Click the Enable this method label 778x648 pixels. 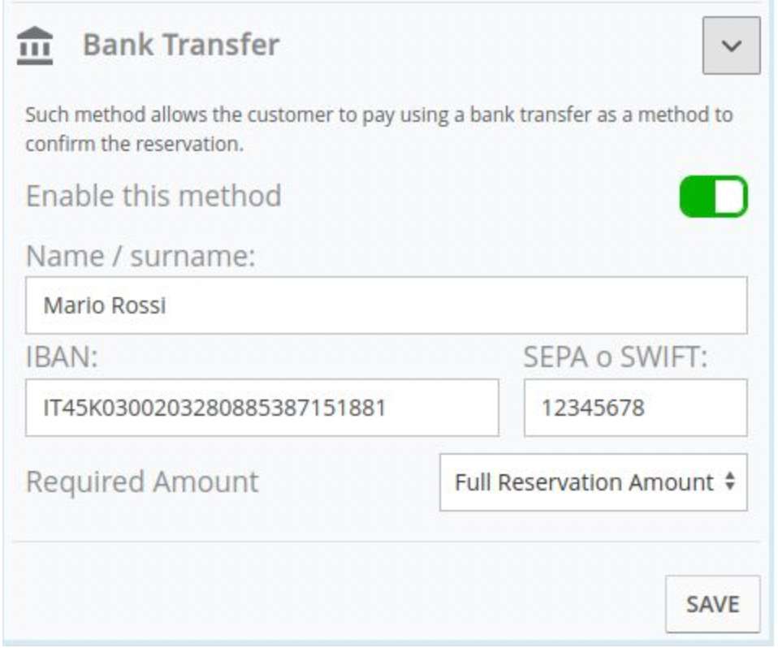pos(153,196)
